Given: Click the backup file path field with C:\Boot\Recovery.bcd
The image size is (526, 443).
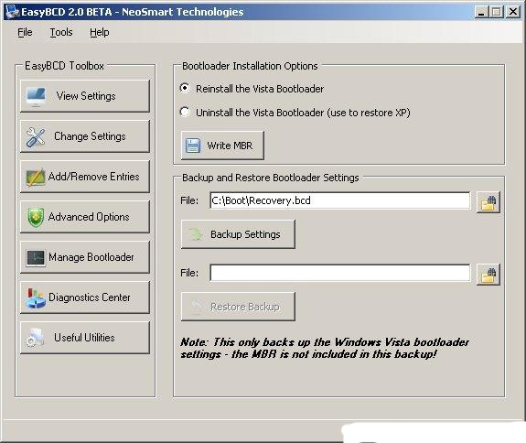Looking at the screenshot, I should (339, 200).
